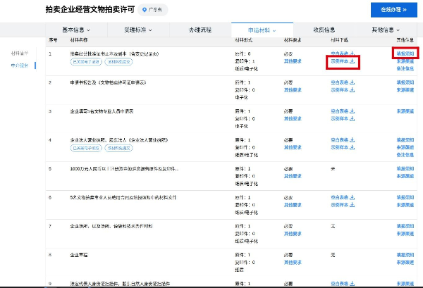This screenshot has width=423, height=288.
Task: Click the download icon beside 示例样本 in row 1
Action: pyautogui.click(x=352, y=61)
